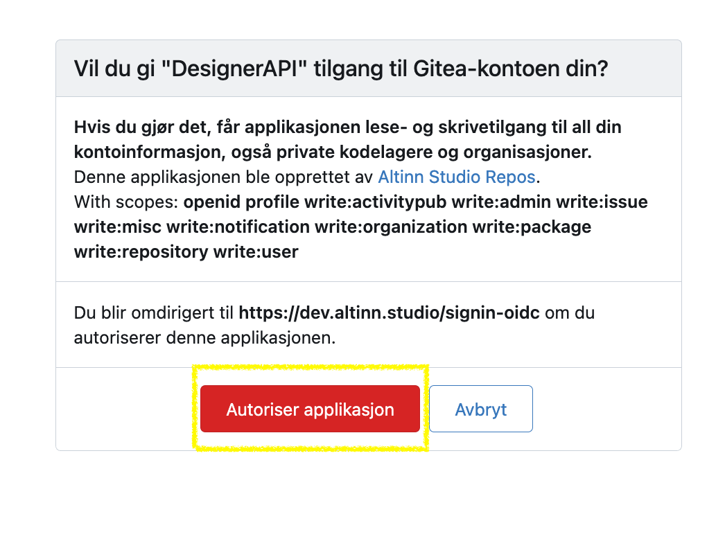
Task: Select the write:repository scope text
Action: tap(141, 252)
